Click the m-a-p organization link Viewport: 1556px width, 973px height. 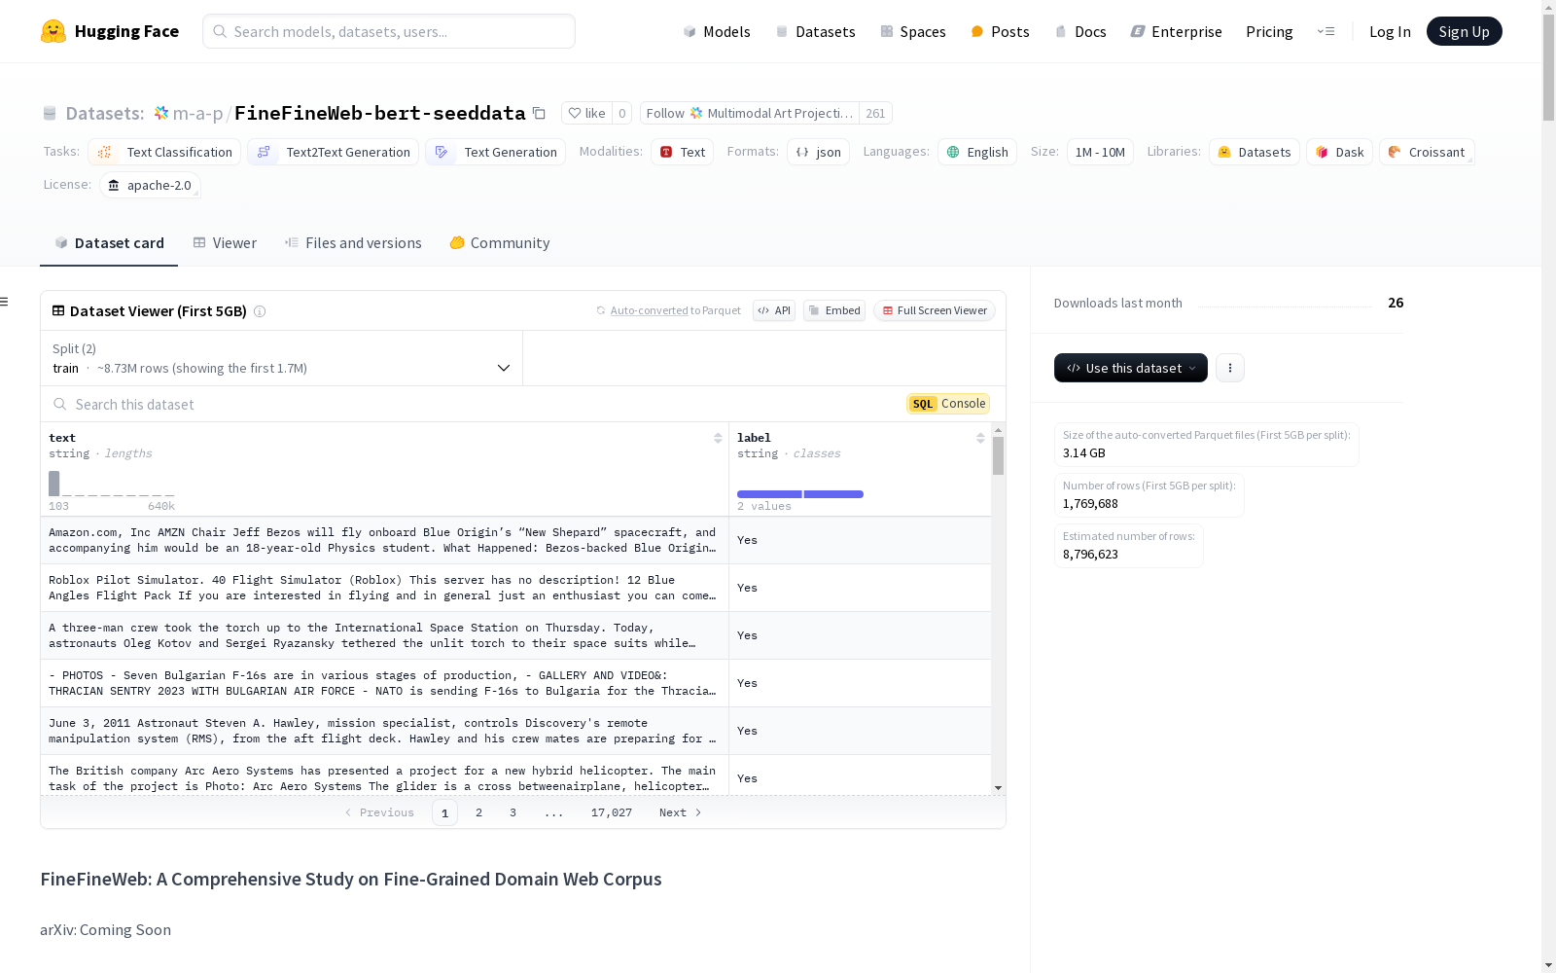(x=198, y=113)
